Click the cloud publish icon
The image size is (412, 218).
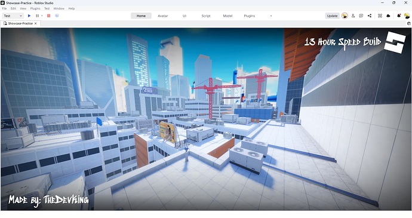click(388, 16)
